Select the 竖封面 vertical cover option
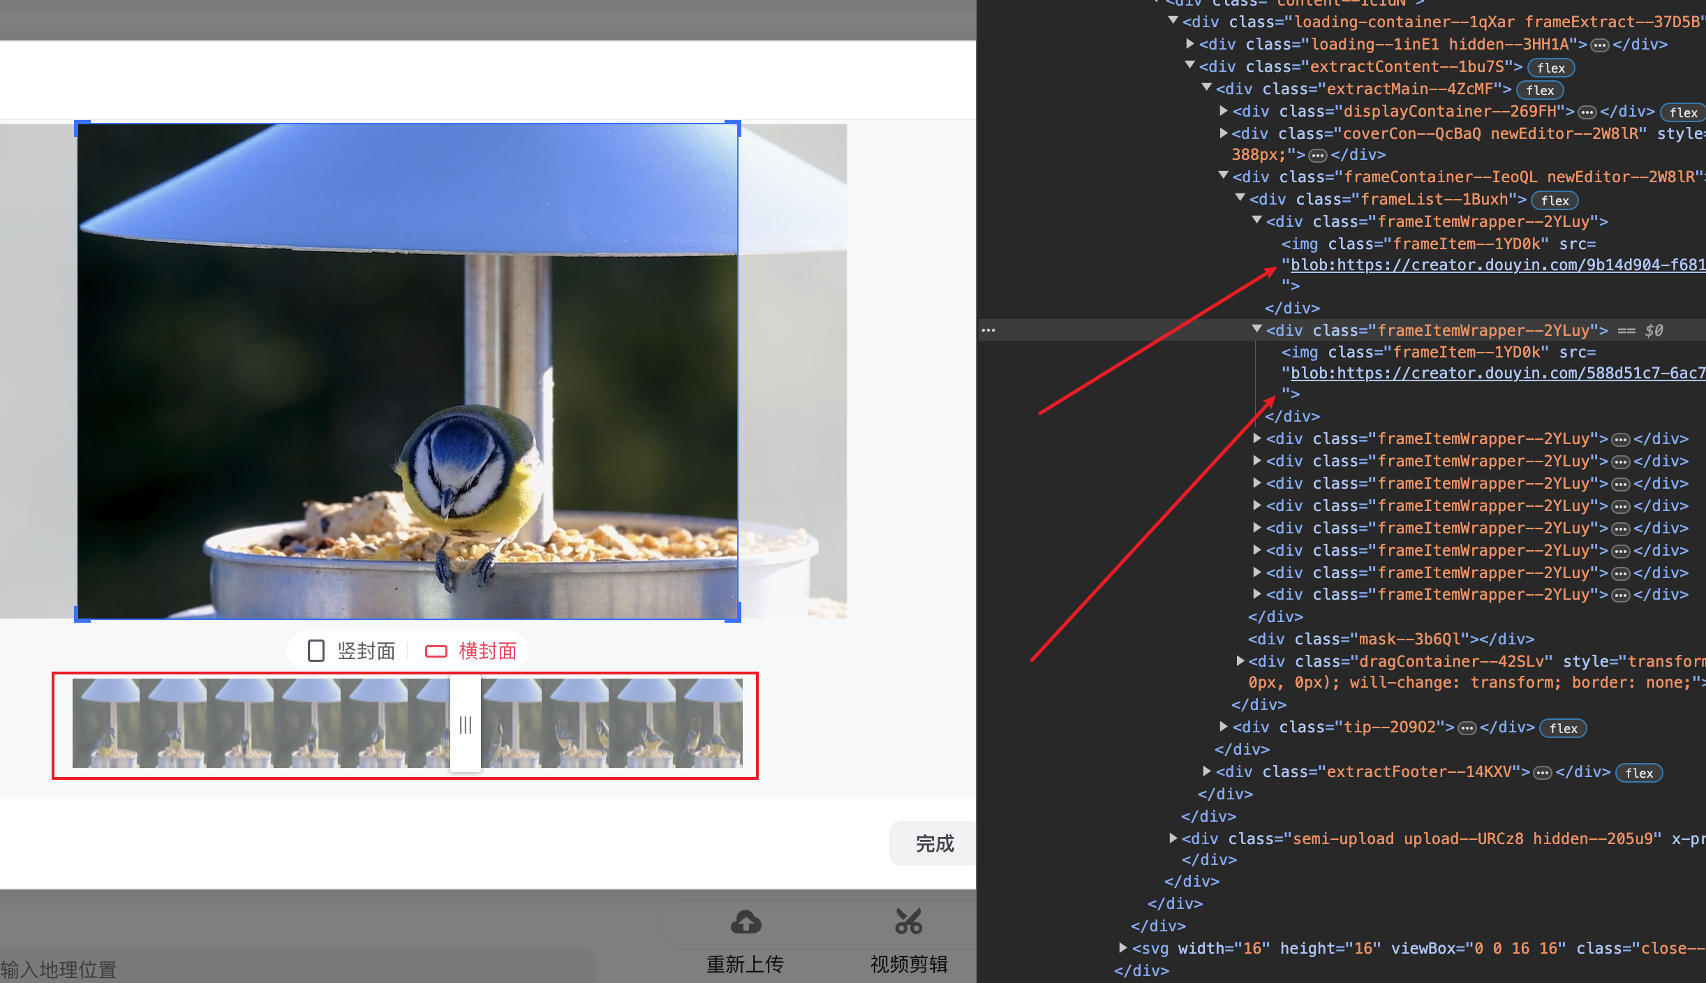The width and height of the screenshot is (1706, 983). click(x=351, y=651)
